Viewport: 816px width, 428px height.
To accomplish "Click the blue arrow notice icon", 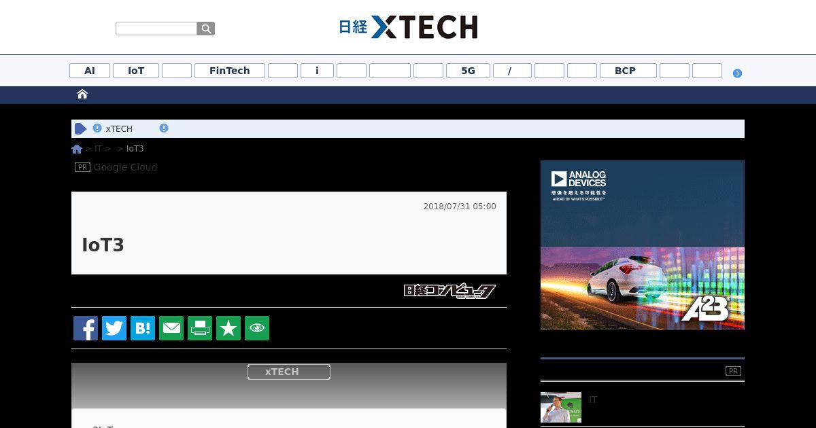I will [x=80, y=128].
